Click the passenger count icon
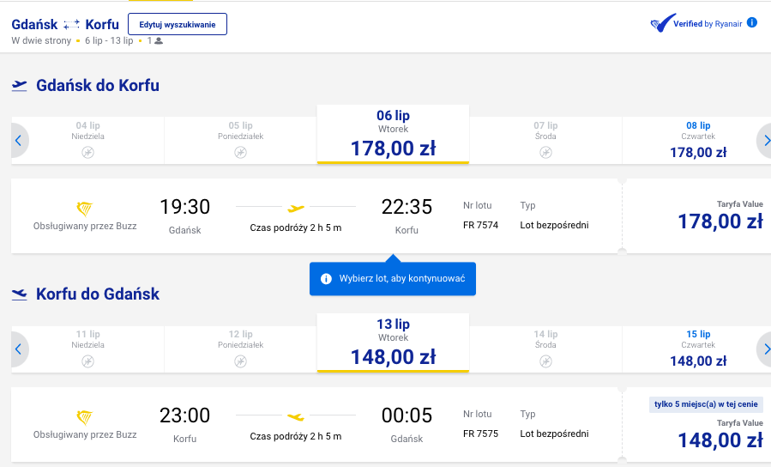 tap(159, 41)
